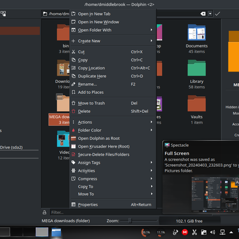Viewport: 239px width, 239px height.
Task: Select the green Library folder icon
Action: [197, 68]
